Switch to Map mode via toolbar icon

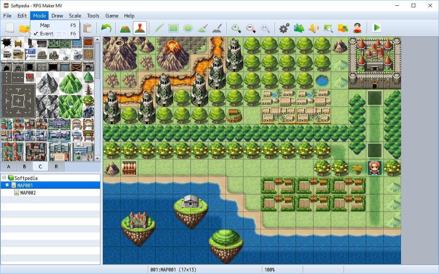point(125,28)
